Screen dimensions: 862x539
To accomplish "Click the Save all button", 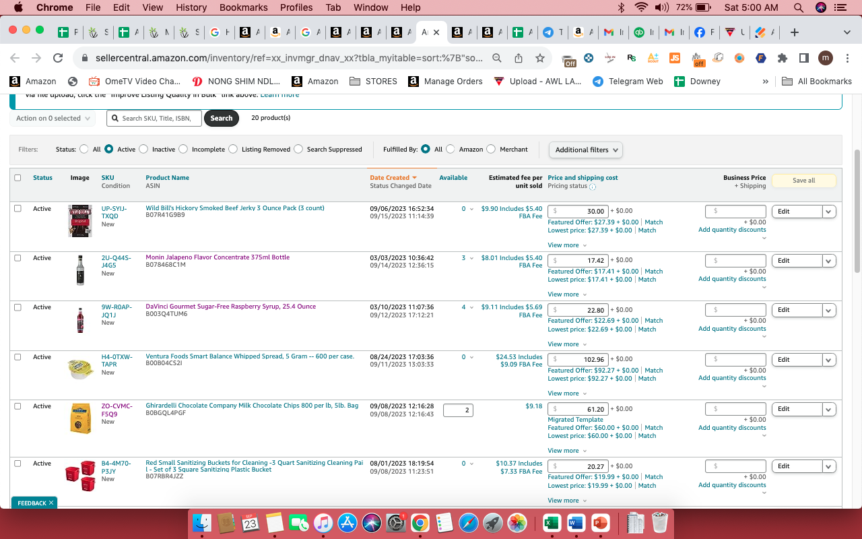I will click(803, 181).
